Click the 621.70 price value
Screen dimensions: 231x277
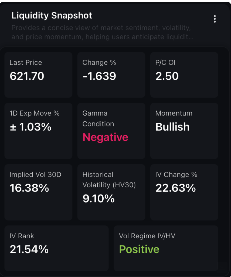point(27,76)
